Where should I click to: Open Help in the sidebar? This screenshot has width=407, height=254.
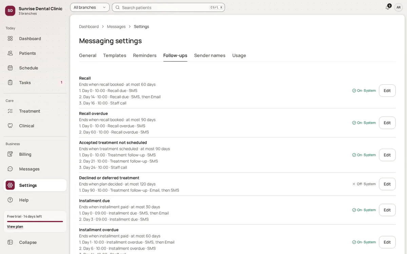(x=35, y=200)
